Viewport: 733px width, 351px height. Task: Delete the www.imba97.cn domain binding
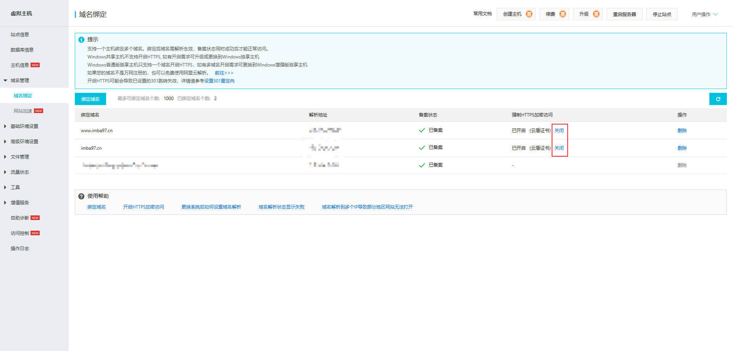pyautogui.click(x=682, y=131)
